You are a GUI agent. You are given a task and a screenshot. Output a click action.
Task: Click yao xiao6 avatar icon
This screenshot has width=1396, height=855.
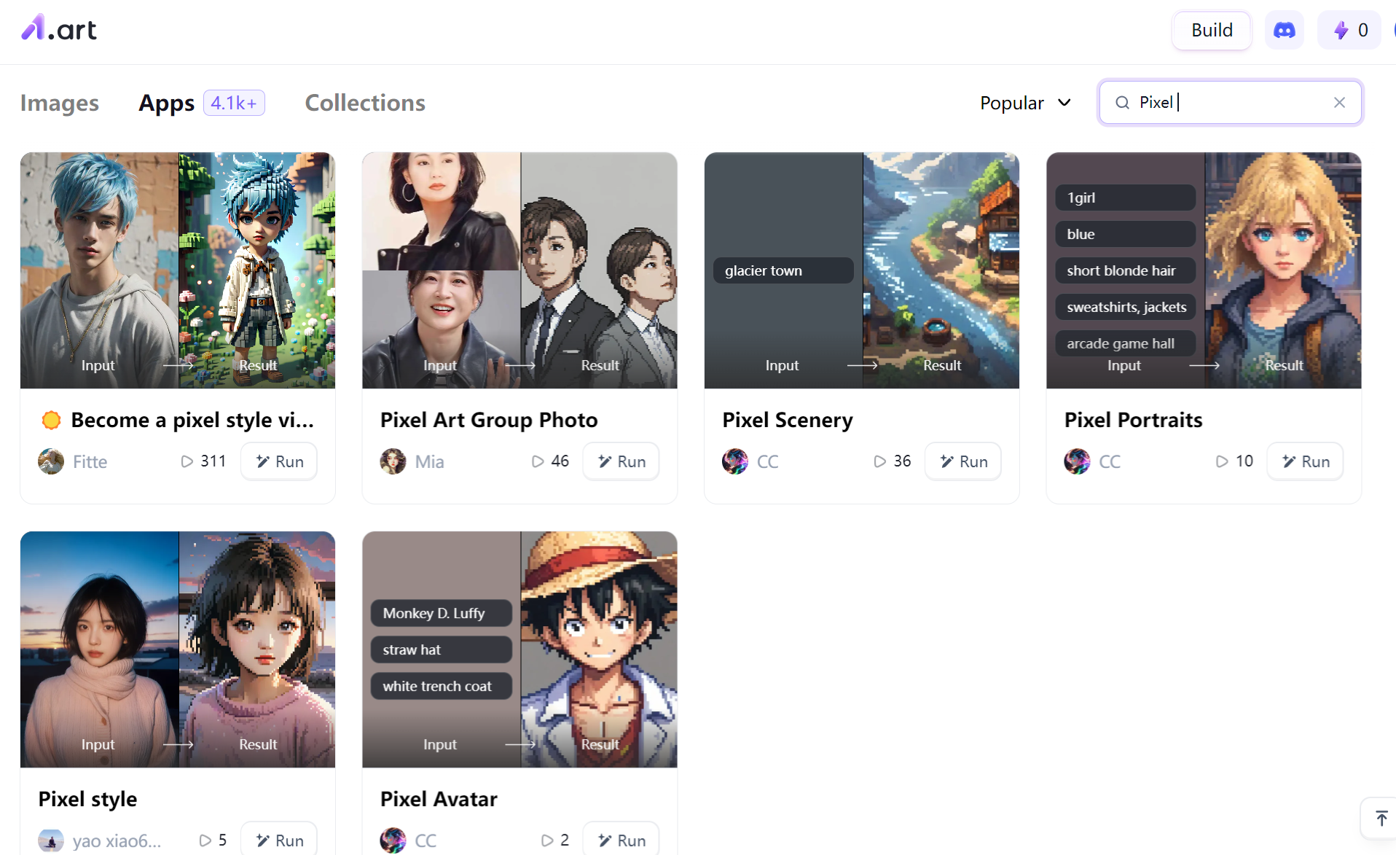(x=51, y=840)
